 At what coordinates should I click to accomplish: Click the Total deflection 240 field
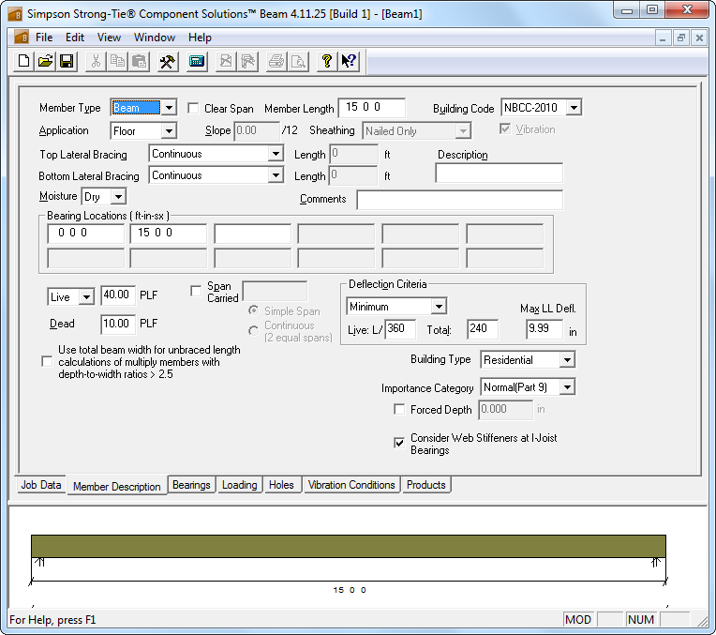click(483, 329)
